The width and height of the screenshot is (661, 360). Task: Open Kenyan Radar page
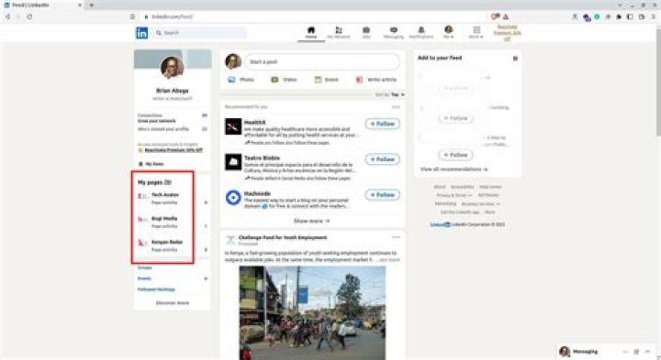[x=167, y=242]
